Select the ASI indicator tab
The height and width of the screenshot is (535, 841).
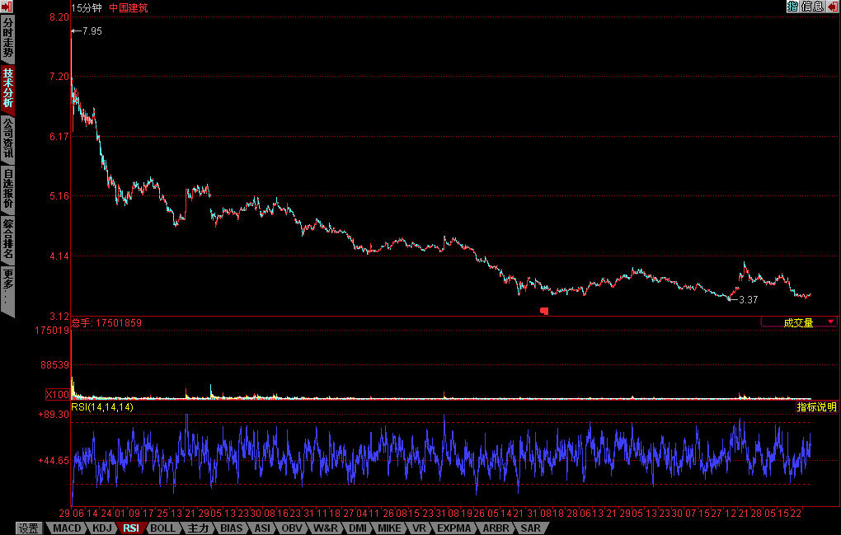(x=262, y=528)
